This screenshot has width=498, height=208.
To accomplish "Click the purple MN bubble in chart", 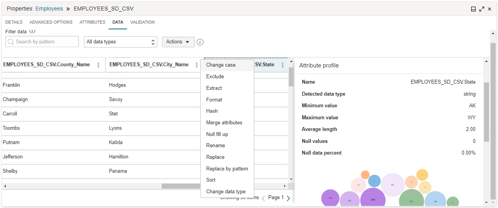I will [373, 199].
